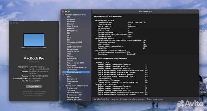Screen dimensions: 207x111
Task: Select SAS in the sidebar
Action: pyautogui.click(x=69, y=35)
